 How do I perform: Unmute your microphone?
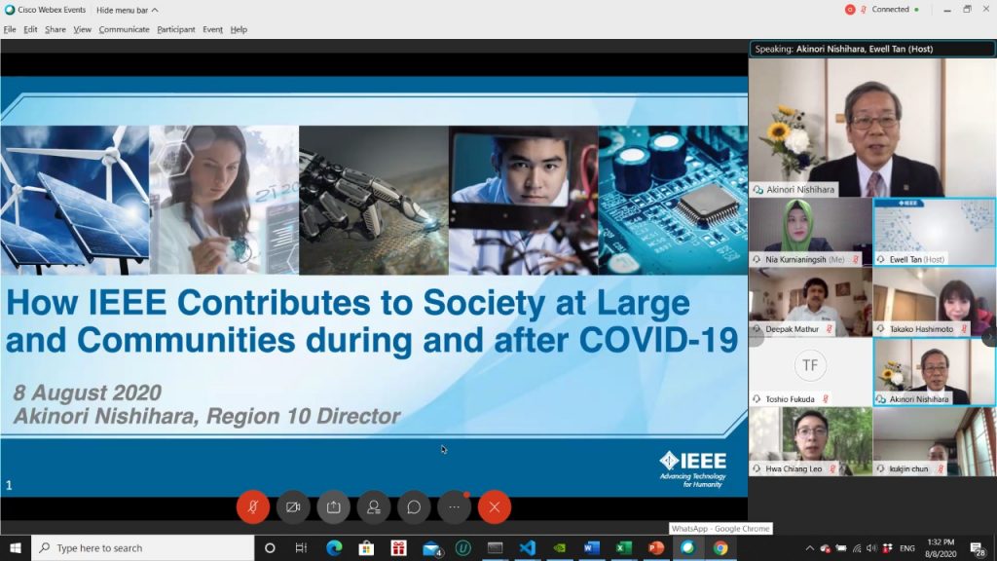253,506
